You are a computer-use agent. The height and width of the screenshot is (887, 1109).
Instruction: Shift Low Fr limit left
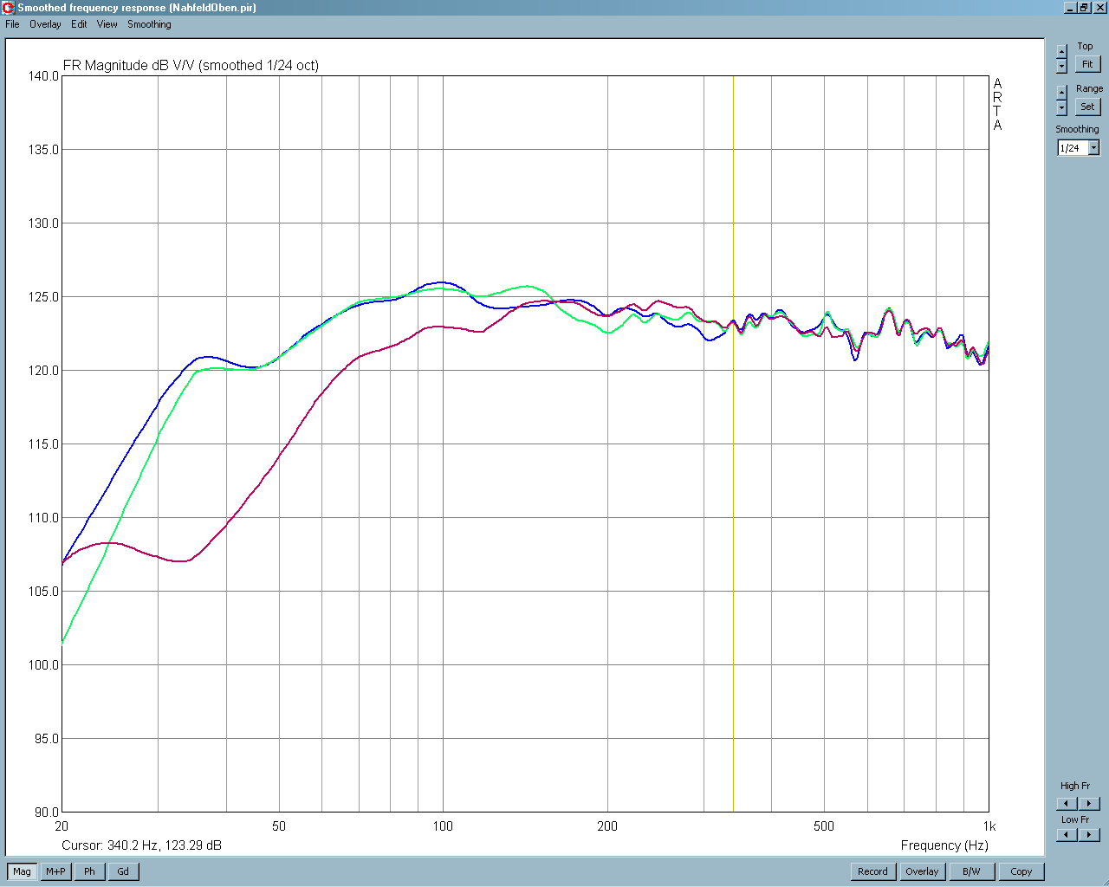pyautogui.click(x=1067, y=835)
